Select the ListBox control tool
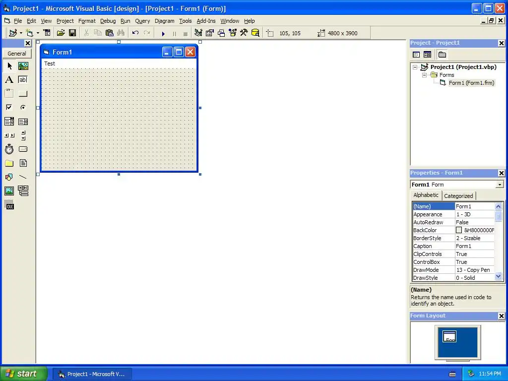The height and width of the screenshot is (381, 508). pyautogui.click(x=23, y=122)
